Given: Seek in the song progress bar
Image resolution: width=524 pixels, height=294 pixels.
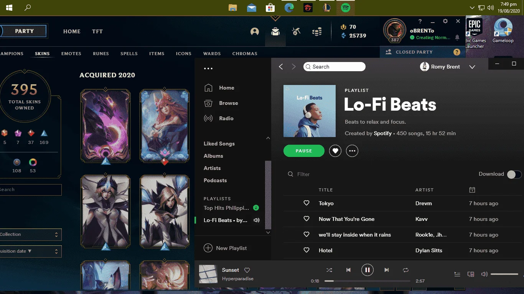Looking at the screenshot, I should pos(367,281).
